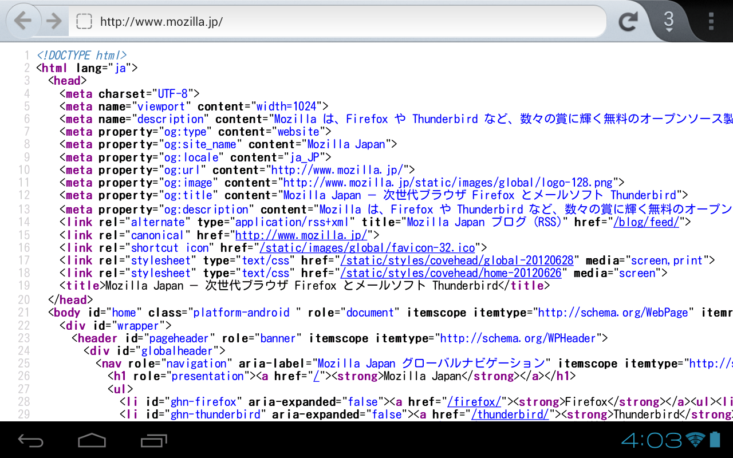Open the tabs counter showing 3

[x=668, y=21]
